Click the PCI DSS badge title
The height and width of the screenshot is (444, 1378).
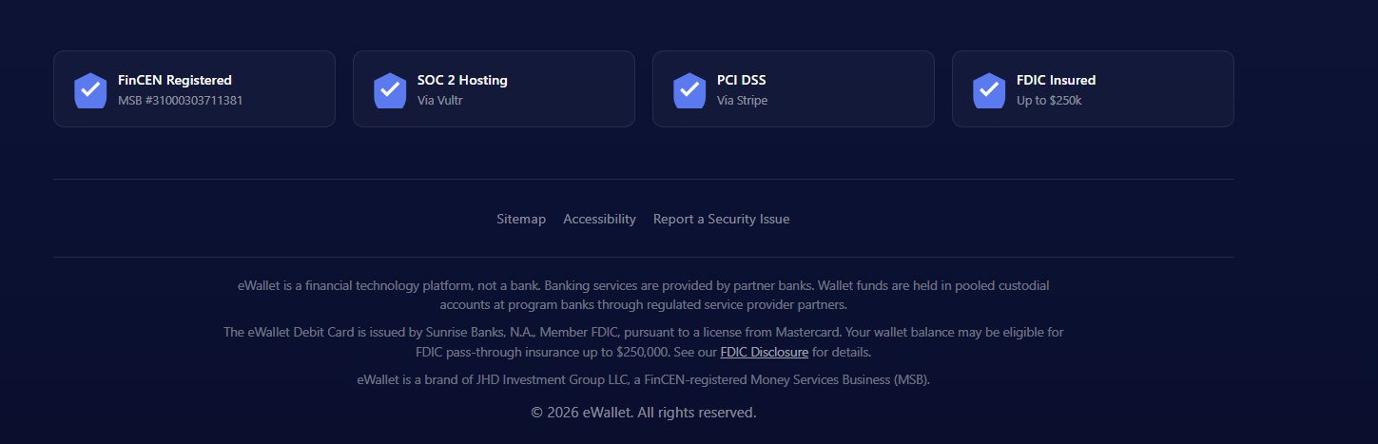click(x=741, y=80)
